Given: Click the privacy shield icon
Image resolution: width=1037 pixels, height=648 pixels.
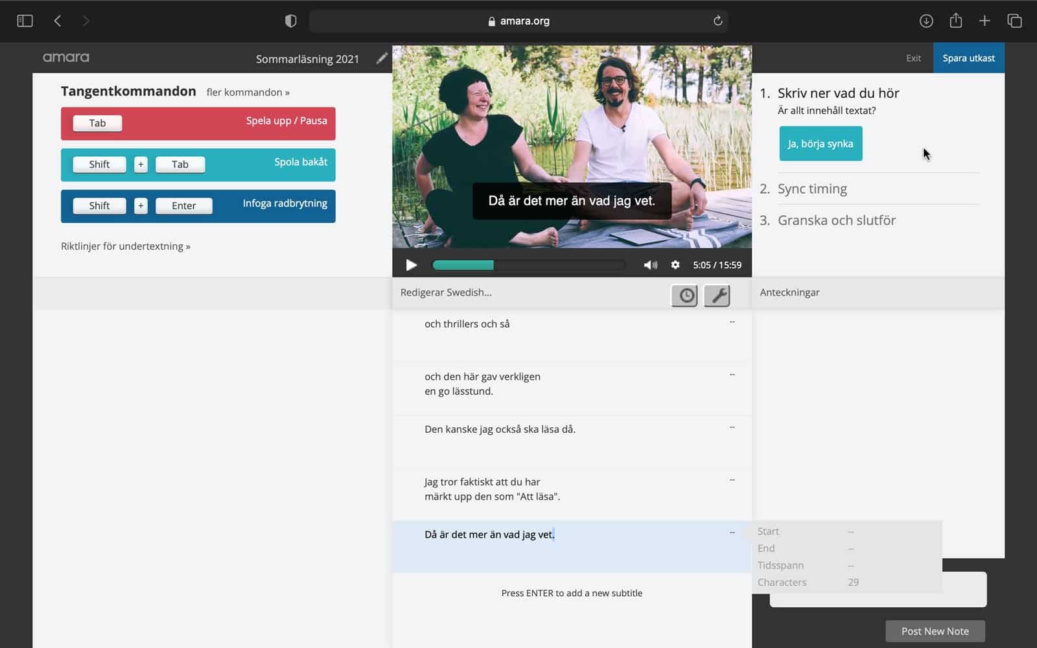Looking at the screenshot, I should coord(291,21).
